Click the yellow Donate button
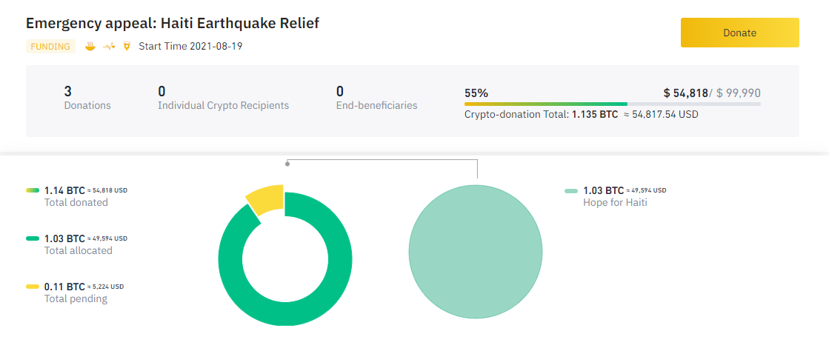Viewport: 829px width, 351px height. 739,33
